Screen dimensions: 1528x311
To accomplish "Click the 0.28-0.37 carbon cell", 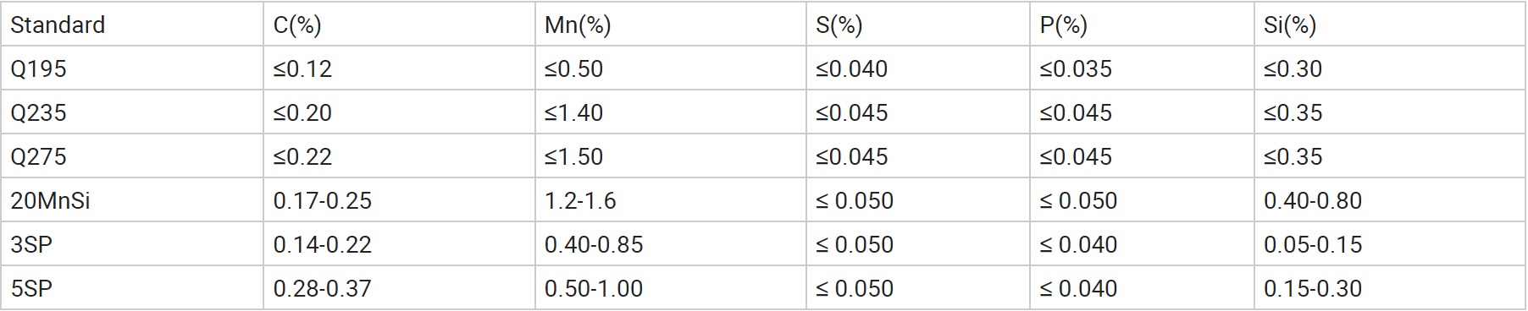I will [399, 288].
